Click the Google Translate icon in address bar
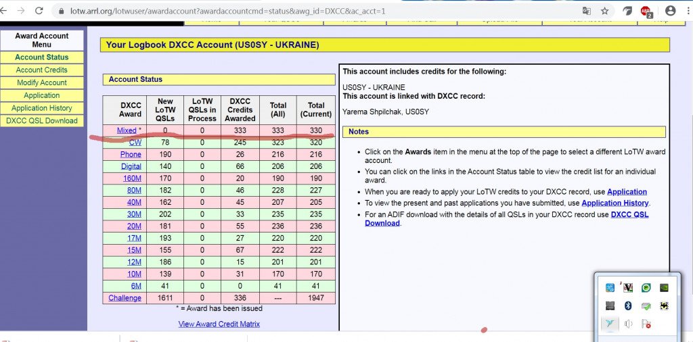 point(587,11)
